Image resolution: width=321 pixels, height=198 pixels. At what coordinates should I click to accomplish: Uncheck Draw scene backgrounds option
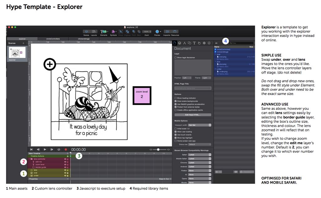click(176, 101)
